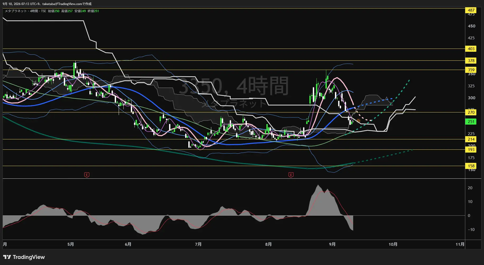Select the 270 yellow price label
The image size is (484, 265).
click(471, 112)
